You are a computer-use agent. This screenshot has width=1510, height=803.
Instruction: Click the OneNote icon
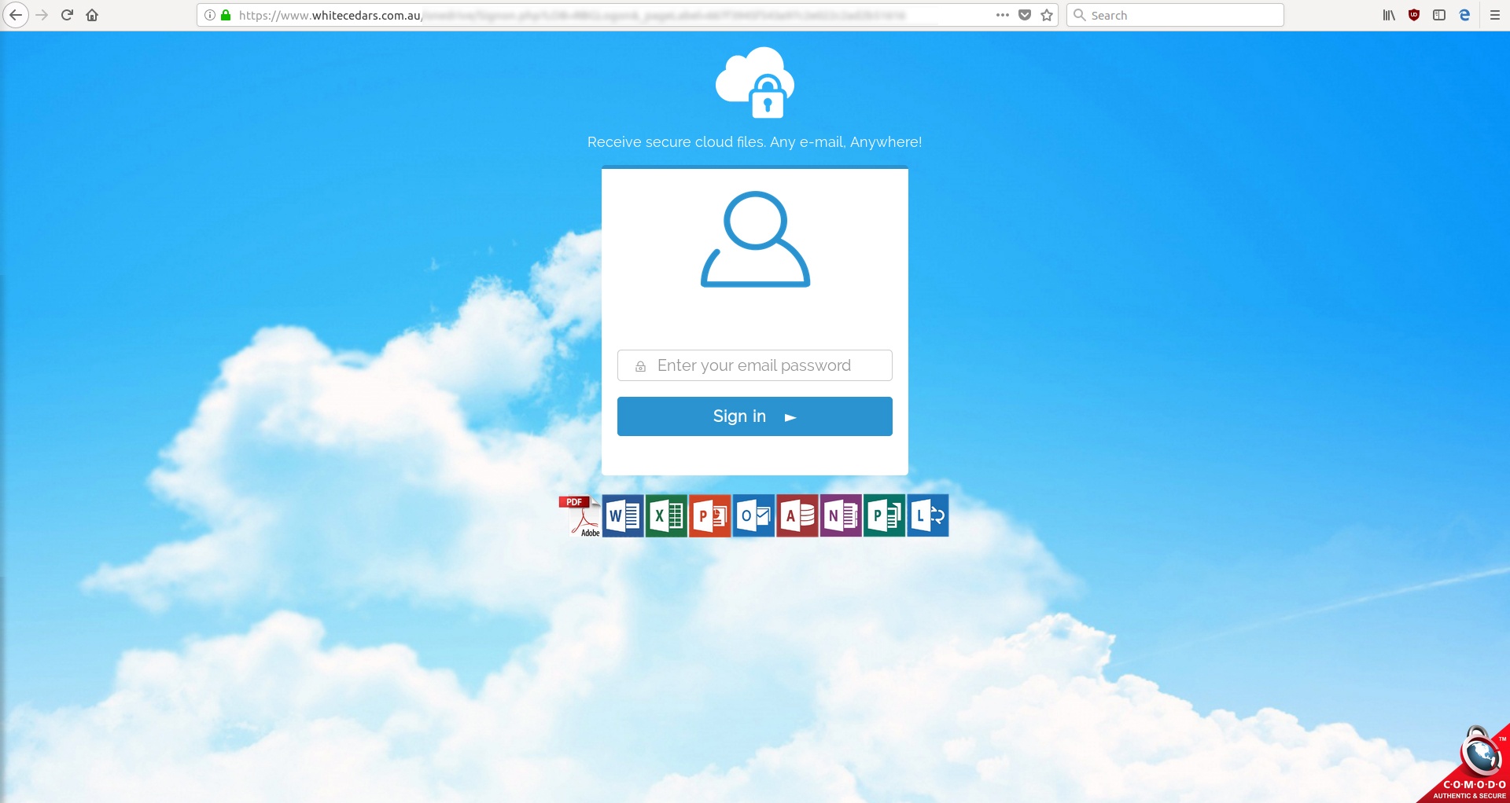tap(841, 516)
